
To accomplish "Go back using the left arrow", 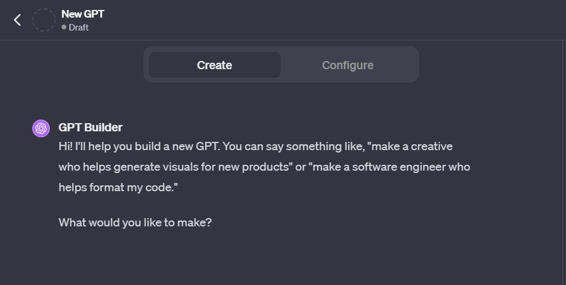I will (x=18, y=20).
